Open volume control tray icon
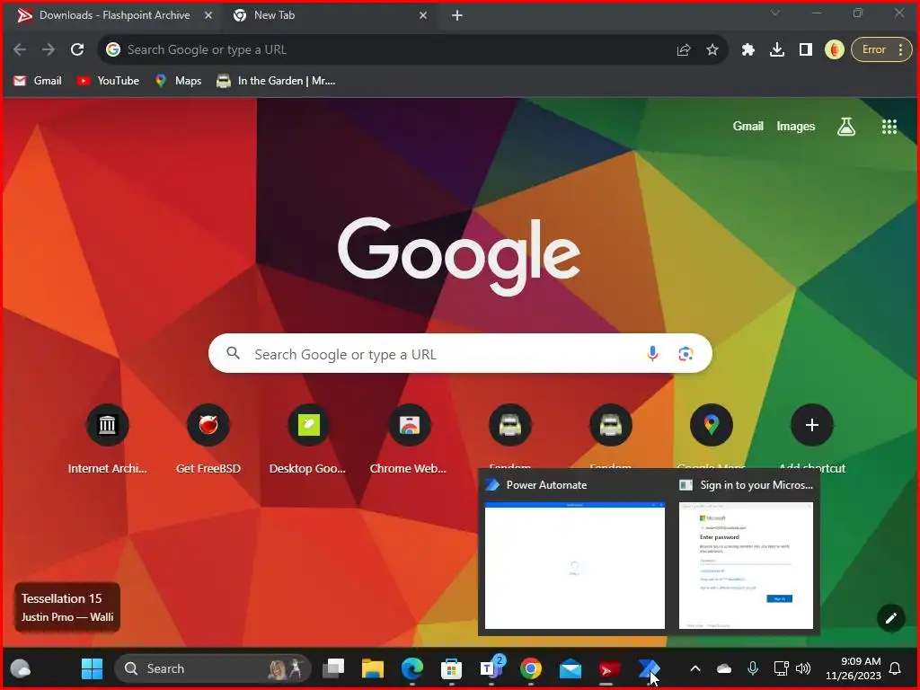 [x=803, y=668]
